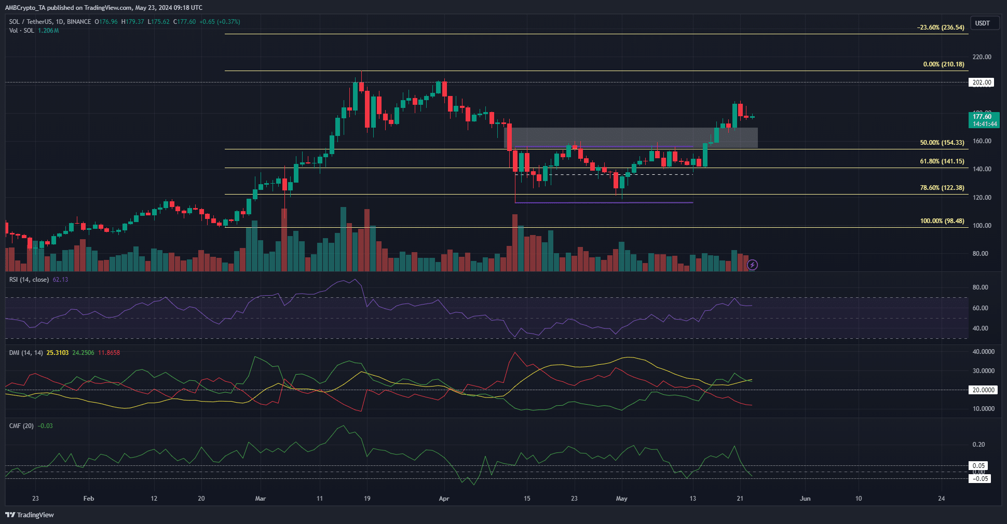Click the 0.05 CMF level label
Image resolution: width=1007 pixels, height=524 pixels.
(x=978, y=466)
